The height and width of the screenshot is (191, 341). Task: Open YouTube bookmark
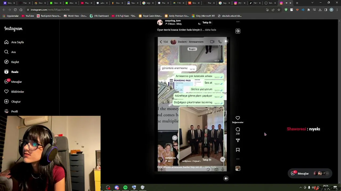28,16
